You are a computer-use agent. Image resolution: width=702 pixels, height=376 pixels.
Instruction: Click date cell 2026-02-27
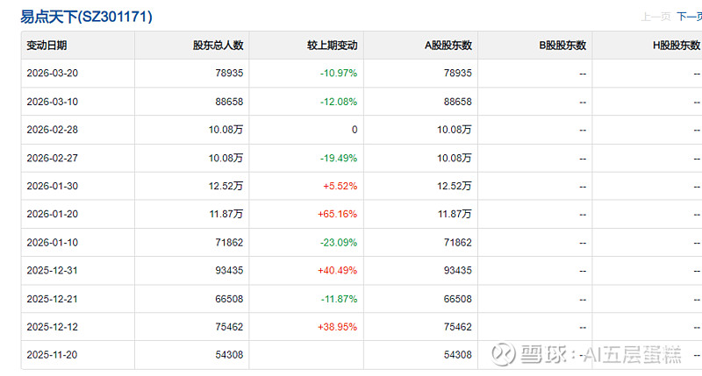pos(53,159)
